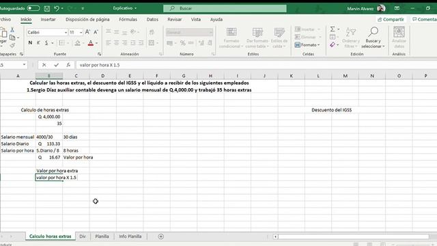Toggle center horizontal alignment
The height and width of the screenshot is (246, 437).
[x=117, y=43]
